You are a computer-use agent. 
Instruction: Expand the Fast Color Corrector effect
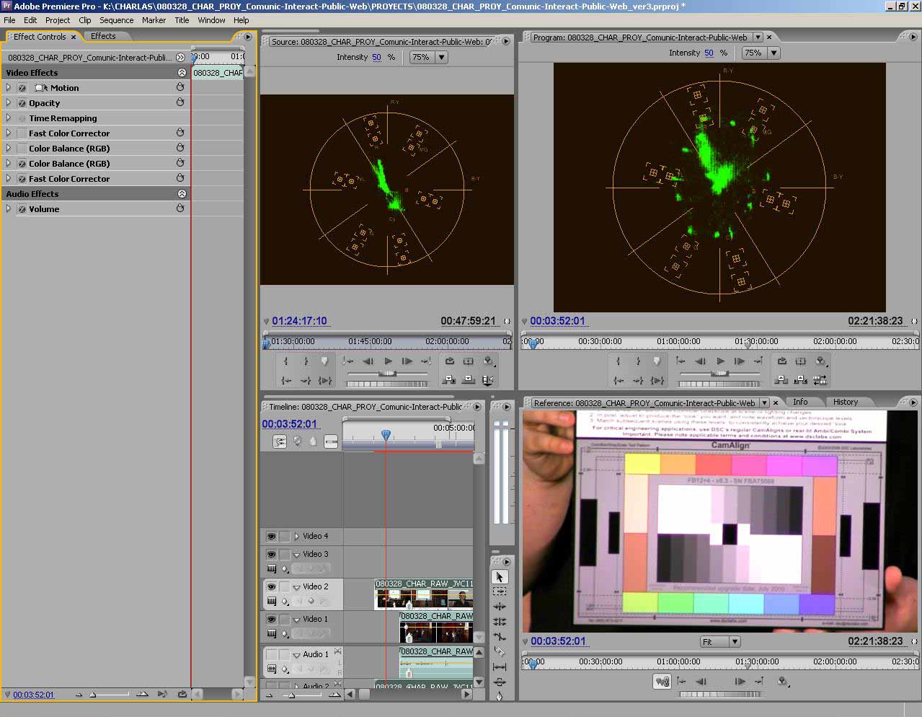[8, 133]
